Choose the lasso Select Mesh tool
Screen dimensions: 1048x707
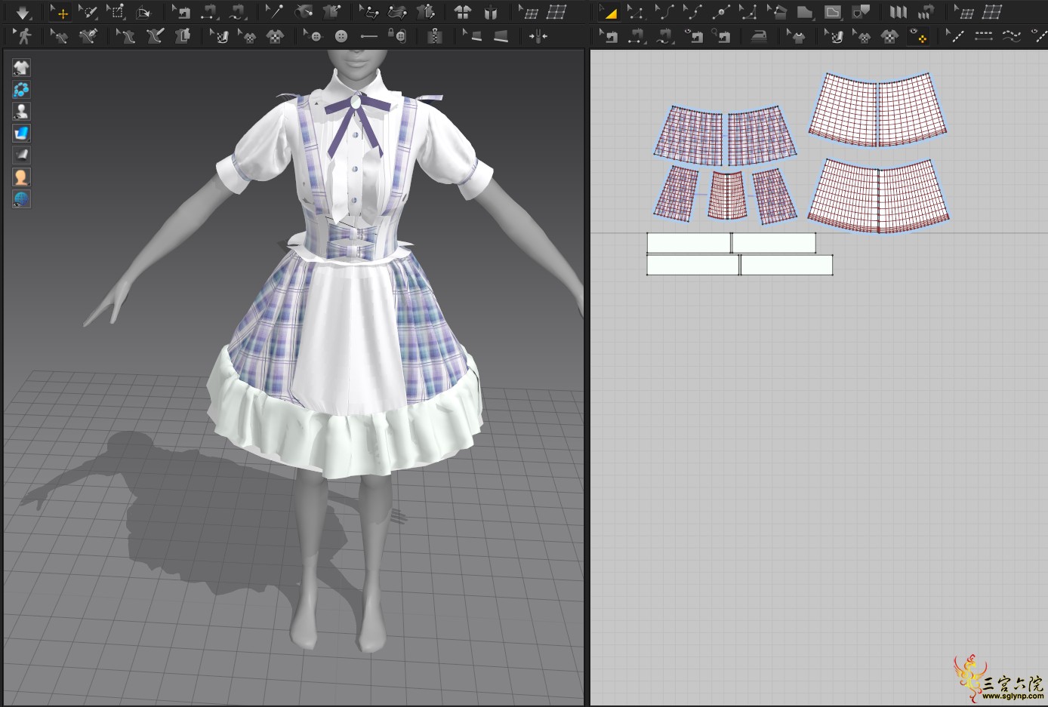pyautogui.click(x=88, y=13)
